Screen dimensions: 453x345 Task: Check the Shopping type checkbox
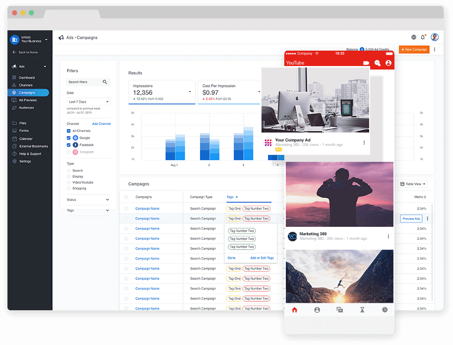pyautogui.click(x=68, y=189)
